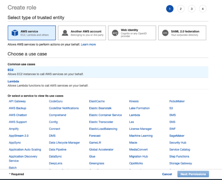Screen dimensions: 222x180
Task: Select Elastic Beanstalk service
Action: coord(100,108)
